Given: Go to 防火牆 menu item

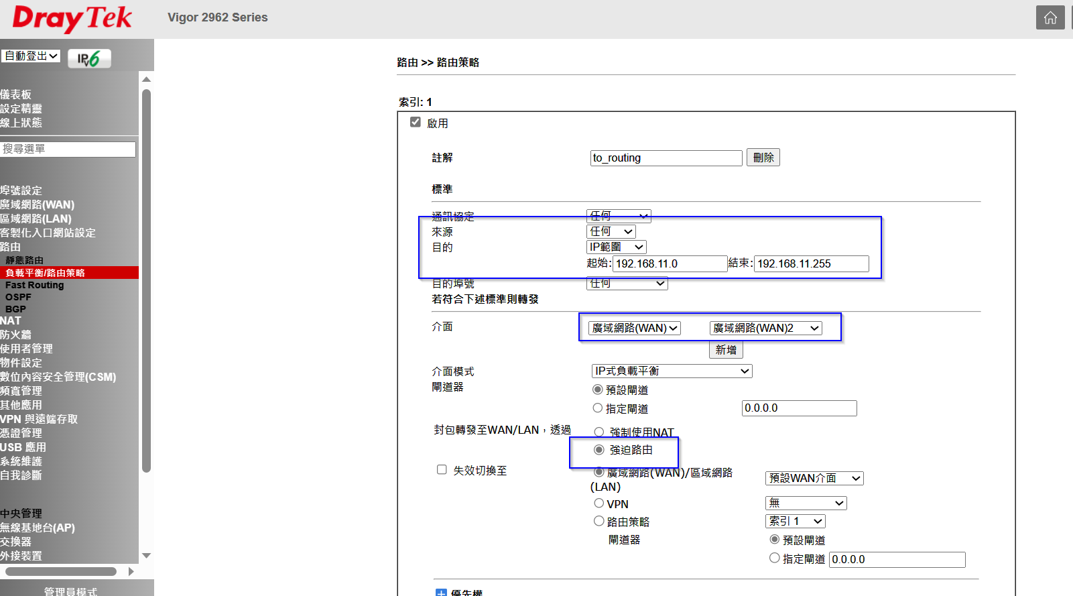Looking at the screenshot, I should coord(16,335).
